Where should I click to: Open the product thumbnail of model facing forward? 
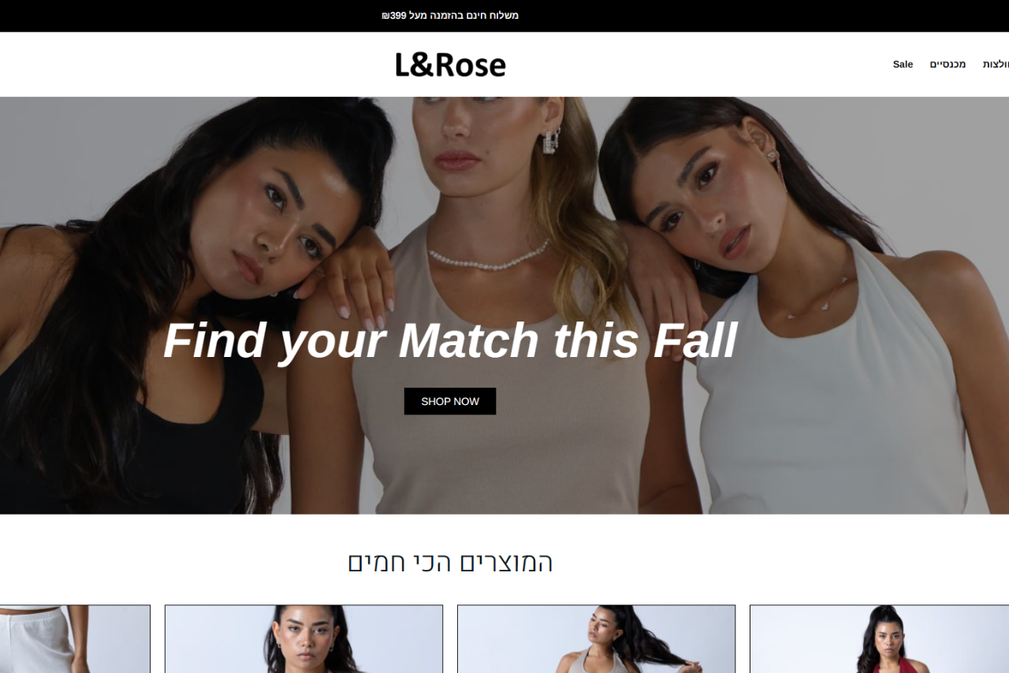303,639
